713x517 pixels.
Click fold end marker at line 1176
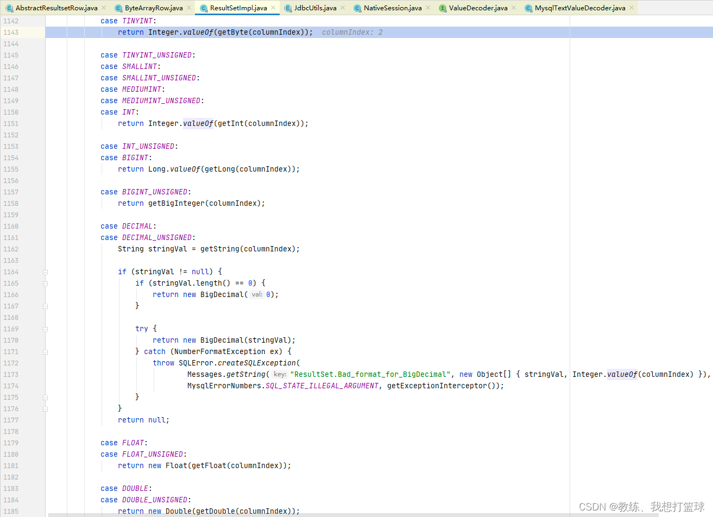(46, 409)
